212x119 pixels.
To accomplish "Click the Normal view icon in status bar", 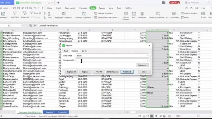I will coord(152,116).
